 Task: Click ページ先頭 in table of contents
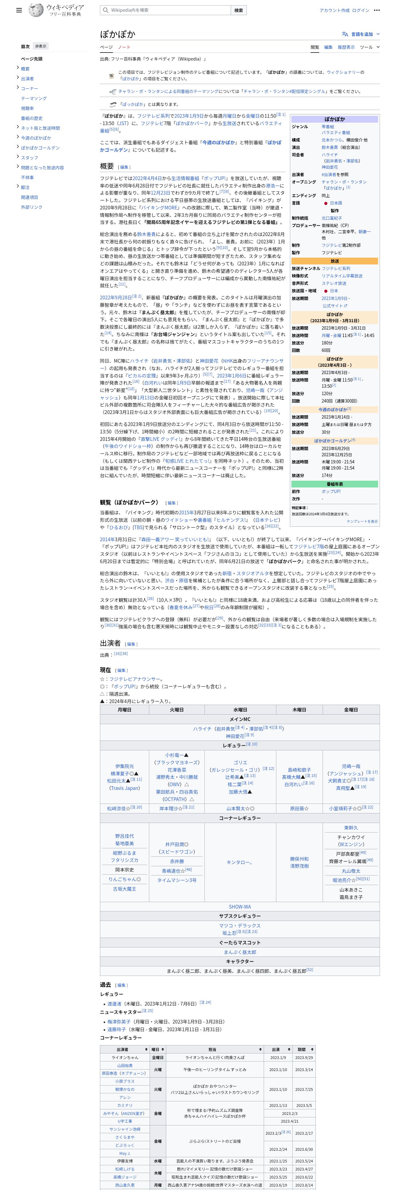coord(31,59)
